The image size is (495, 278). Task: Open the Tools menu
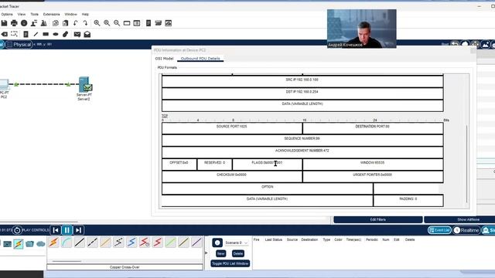(34, 14)
